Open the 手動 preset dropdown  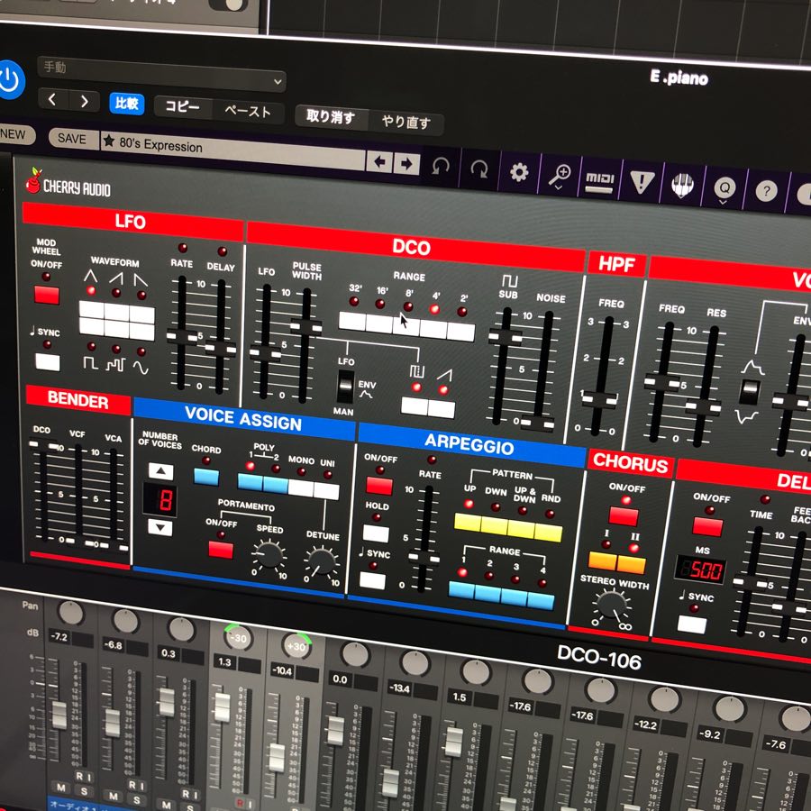(161, 73)
